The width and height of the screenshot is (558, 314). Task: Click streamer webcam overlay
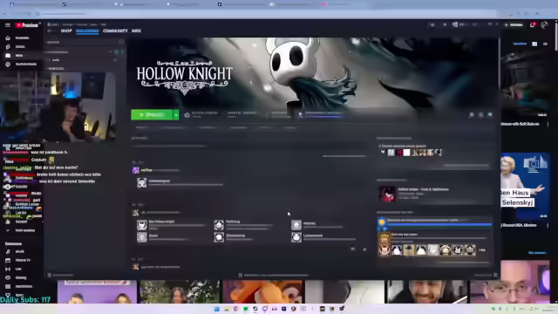78,106
